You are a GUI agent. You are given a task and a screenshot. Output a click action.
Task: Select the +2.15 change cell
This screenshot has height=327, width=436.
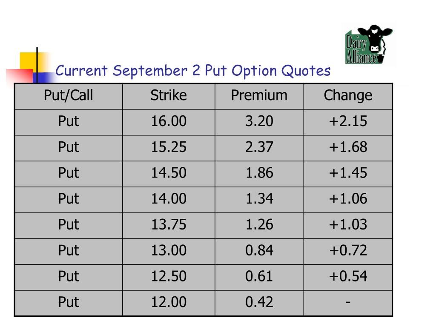pos(348,121)
